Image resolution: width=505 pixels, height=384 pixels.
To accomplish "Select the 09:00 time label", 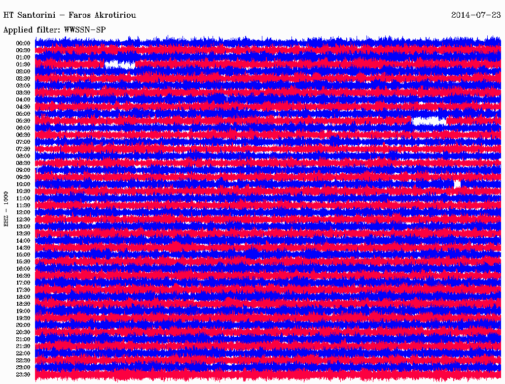I will pyautogui.click(x=23, y=170).
